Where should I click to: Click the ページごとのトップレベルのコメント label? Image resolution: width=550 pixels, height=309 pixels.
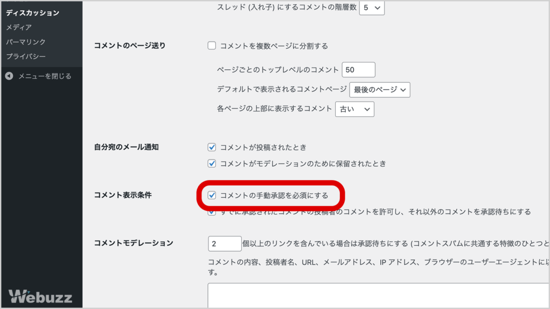point(278,70)
